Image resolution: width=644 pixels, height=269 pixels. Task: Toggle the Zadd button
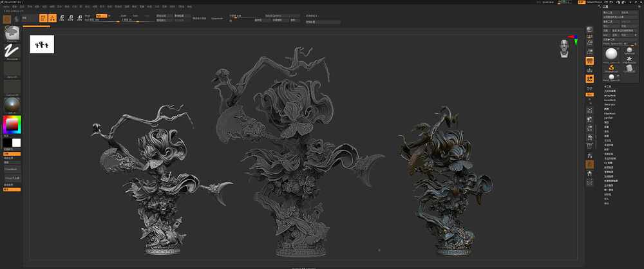pos(124,15)
